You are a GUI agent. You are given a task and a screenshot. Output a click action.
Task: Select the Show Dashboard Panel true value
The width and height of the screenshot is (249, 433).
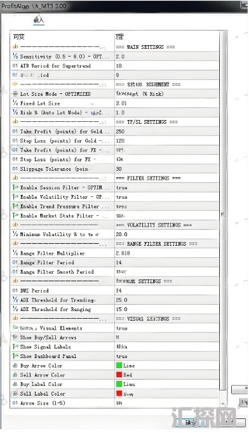point(121,356)
